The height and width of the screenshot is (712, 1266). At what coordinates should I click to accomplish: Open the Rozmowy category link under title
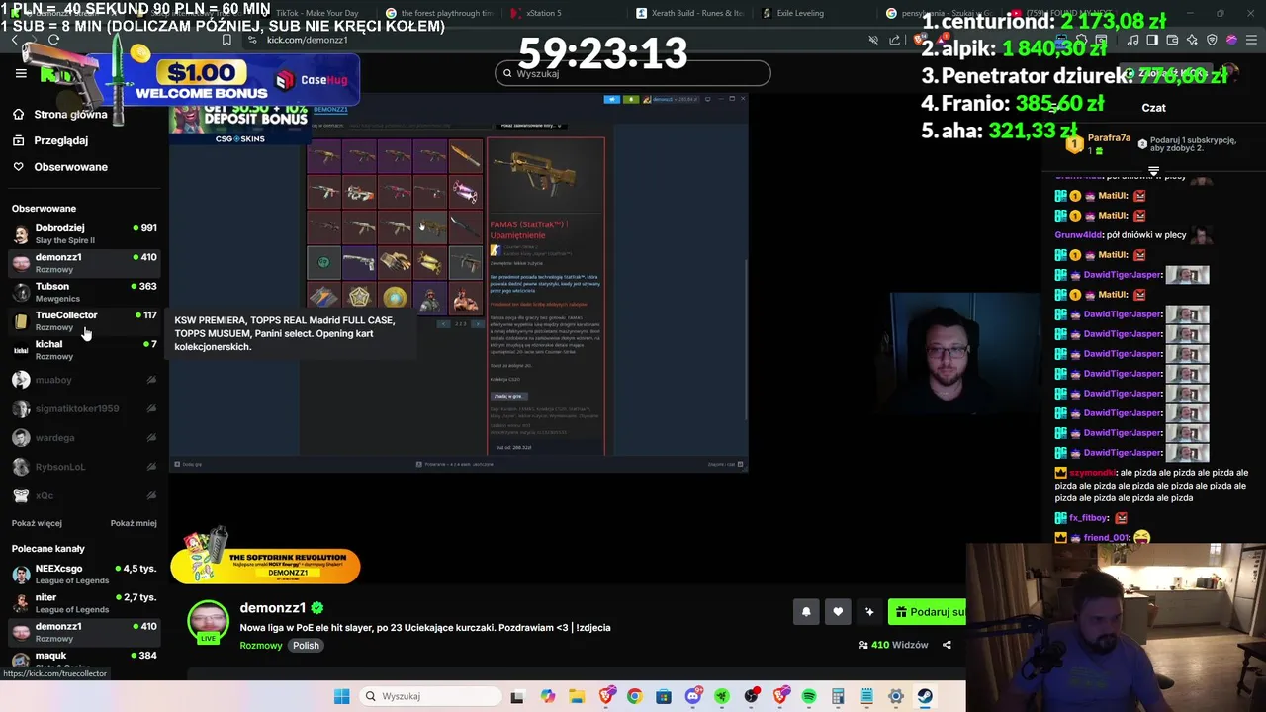[261, 645]
